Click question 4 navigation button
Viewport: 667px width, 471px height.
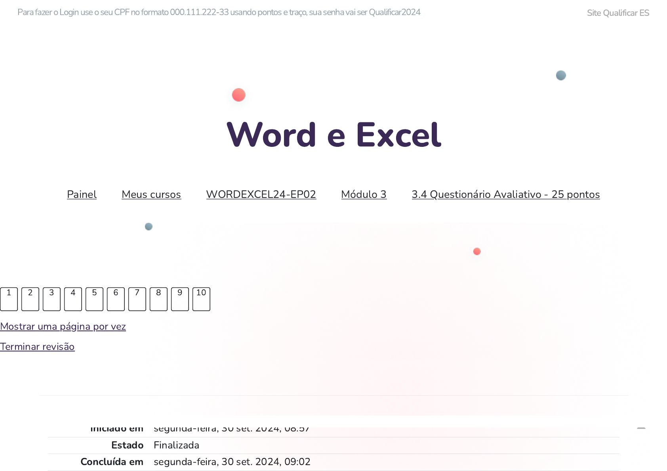coord(73,299)
